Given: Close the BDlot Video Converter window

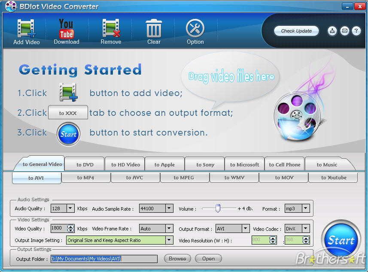Looking at the screenshot, I should tap(360, 6).
